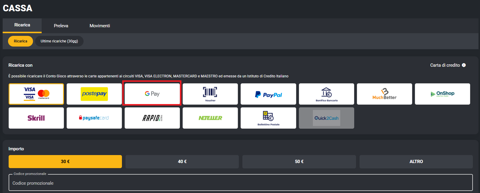This screenshot has width=480, height=193.
Task: Pick the Voucher barcode payment option
Action: point(210,94)
